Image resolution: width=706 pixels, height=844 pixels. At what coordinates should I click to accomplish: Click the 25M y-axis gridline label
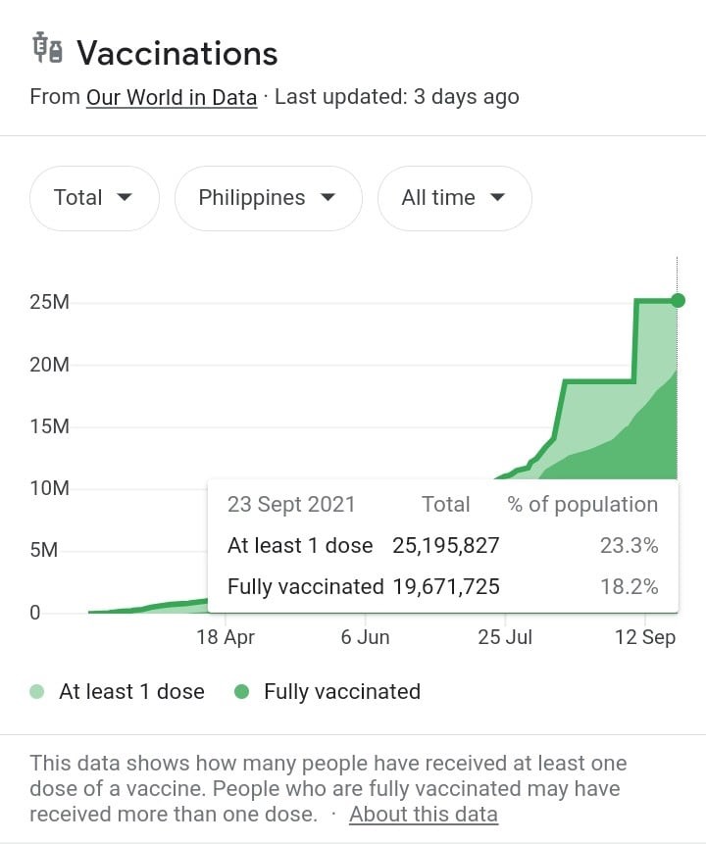[49, 302]
